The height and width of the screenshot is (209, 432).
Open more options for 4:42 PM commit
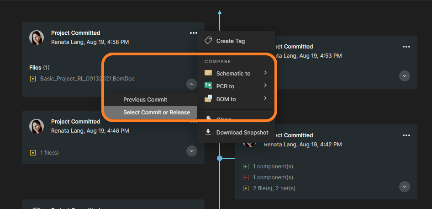(406, 135)
